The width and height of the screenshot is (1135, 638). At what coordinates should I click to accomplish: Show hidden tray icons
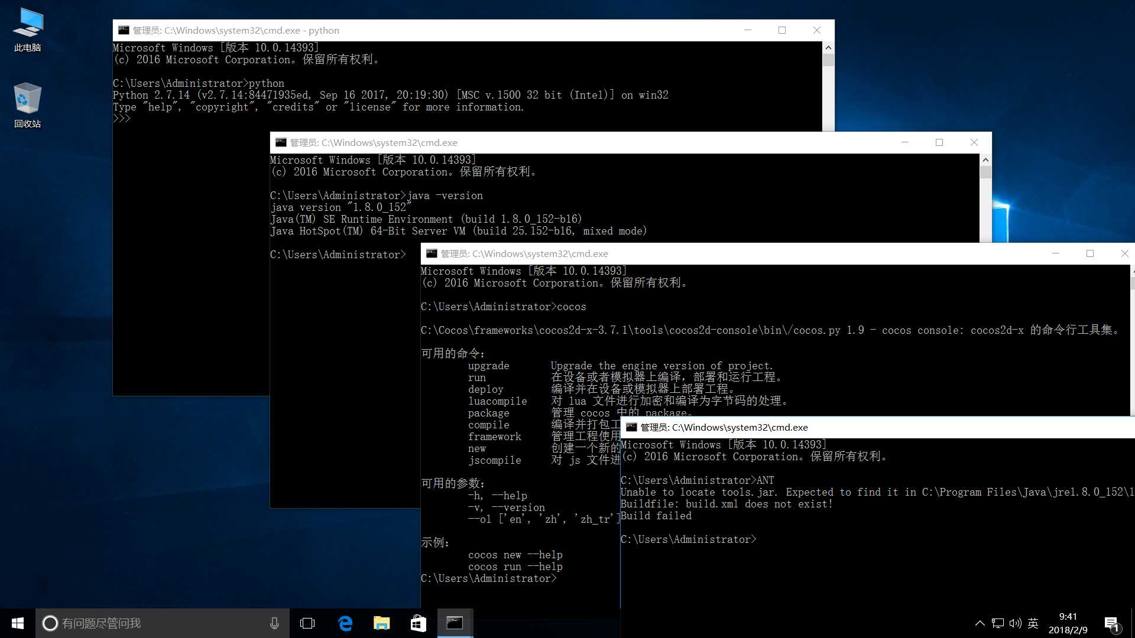pos(980,623)
